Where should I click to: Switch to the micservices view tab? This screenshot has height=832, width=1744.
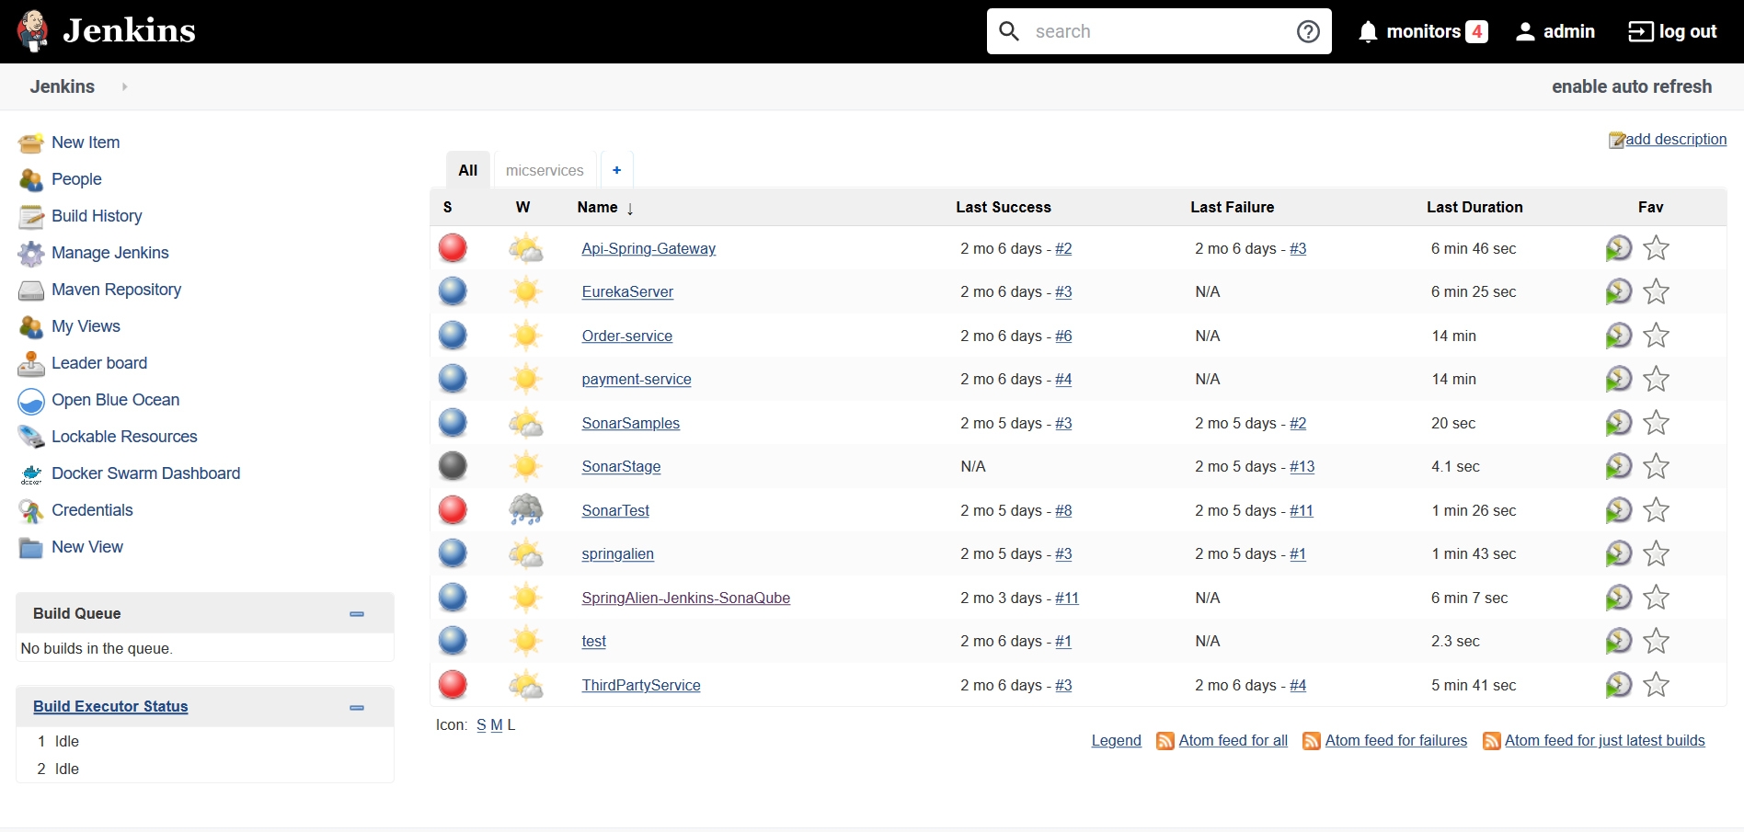545,169
